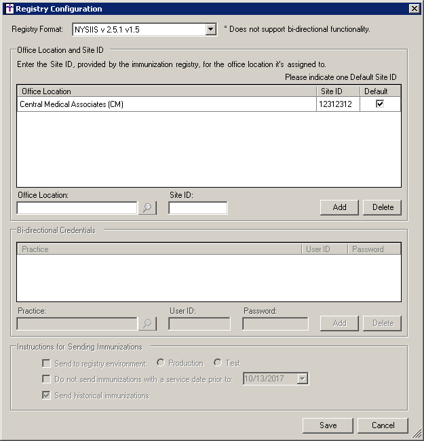424x441 pixels.
Task: Open the Registry Format dropdown
Action: point(210,29)
